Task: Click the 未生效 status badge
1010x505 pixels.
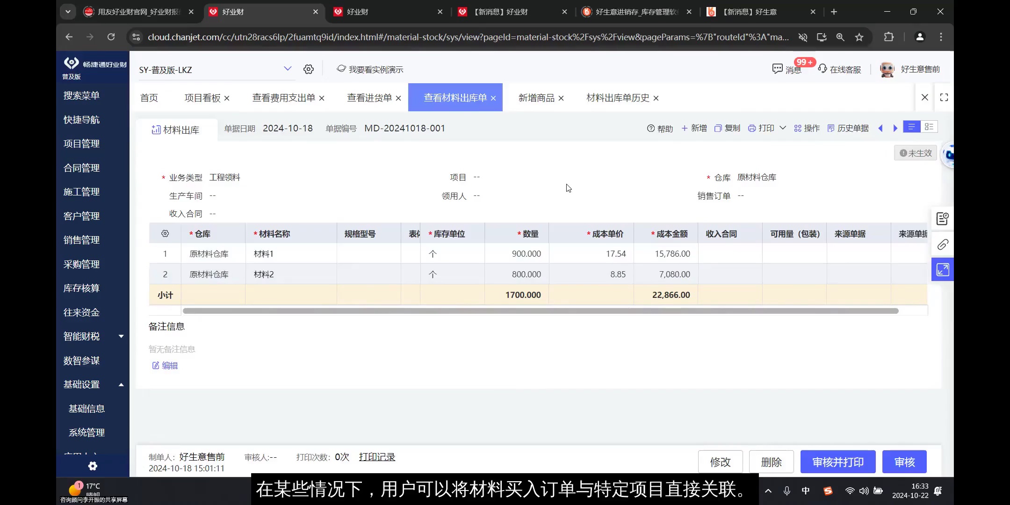Action: (916, 153)
